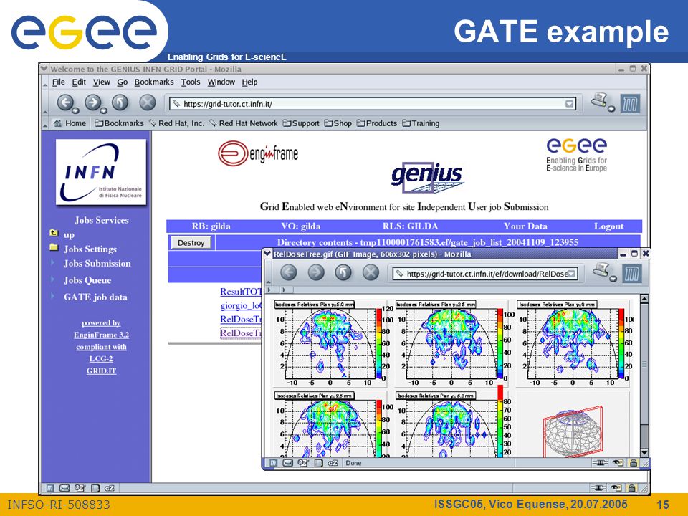Click the 'up' folder icon in sidebar
688x516 pixels.
54,233
